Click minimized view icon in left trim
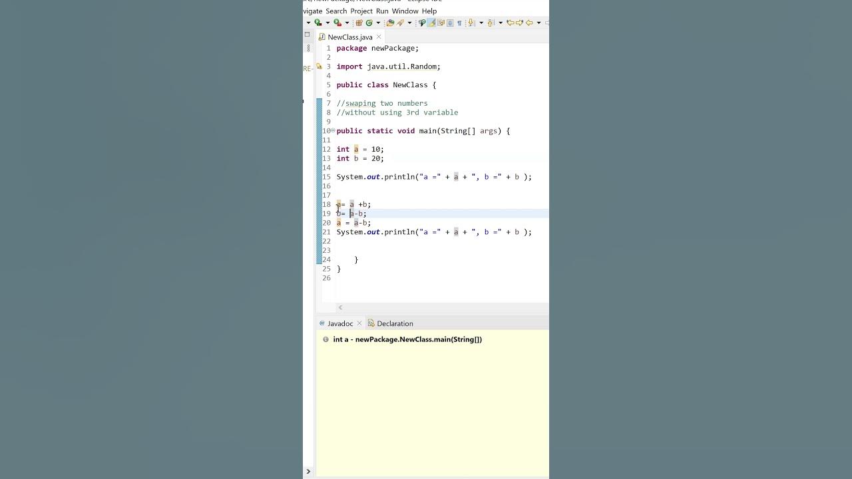 (x=308, y=48)
